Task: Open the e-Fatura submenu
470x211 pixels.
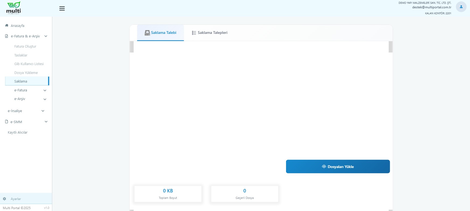Action: (21, 90)
